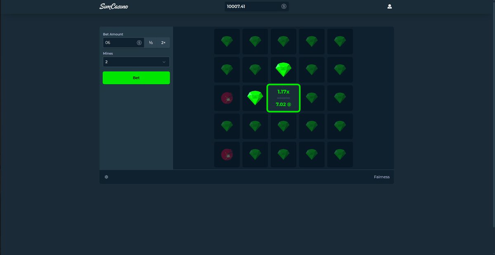
Task: Click the fourth gem tile in the bottom row
Action: click(312, 154)
